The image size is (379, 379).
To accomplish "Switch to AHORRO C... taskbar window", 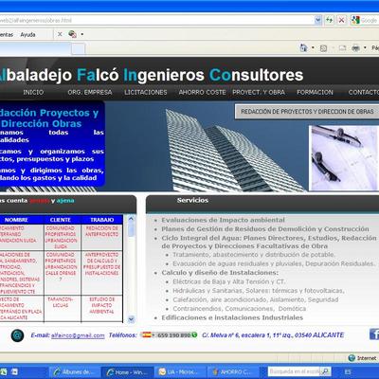I will [x=233, y=372].
